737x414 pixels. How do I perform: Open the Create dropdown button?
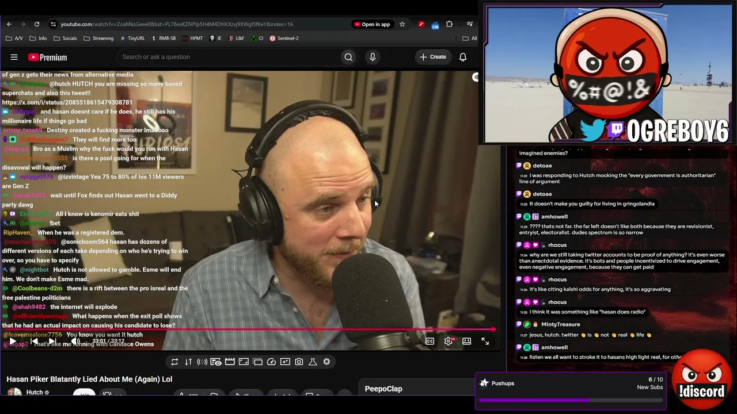click(x=433, y=57)
